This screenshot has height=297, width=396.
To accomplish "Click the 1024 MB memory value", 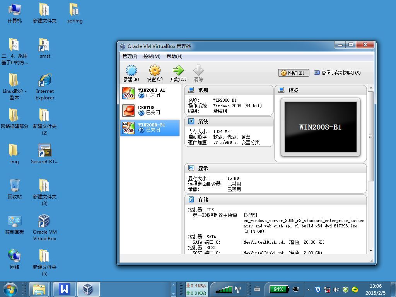I will pyautogui.click(x=221, y=131).
